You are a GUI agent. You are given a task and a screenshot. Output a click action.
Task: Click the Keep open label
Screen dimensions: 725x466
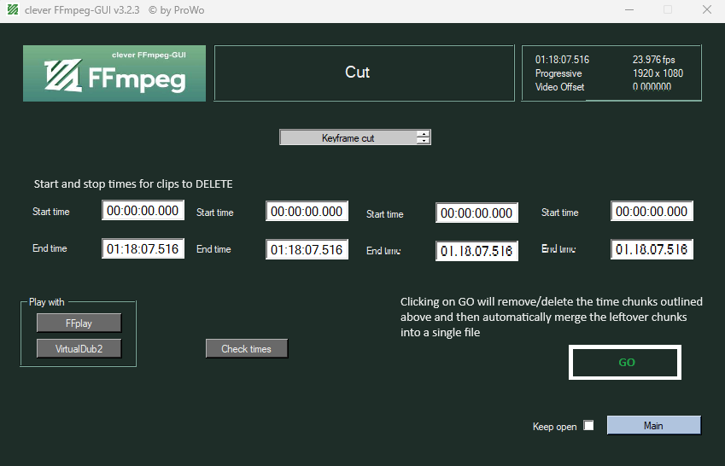tap(555, 426)
